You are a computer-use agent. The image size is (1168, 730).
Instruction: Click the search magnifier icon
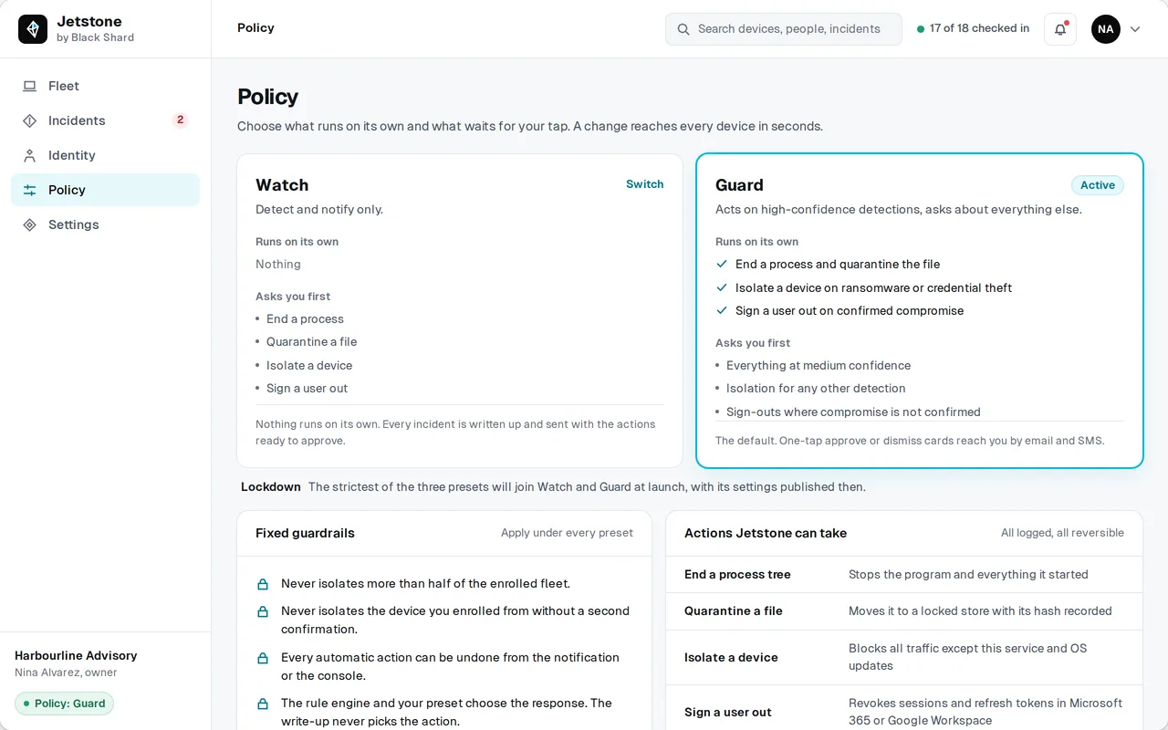pos(683,29)
